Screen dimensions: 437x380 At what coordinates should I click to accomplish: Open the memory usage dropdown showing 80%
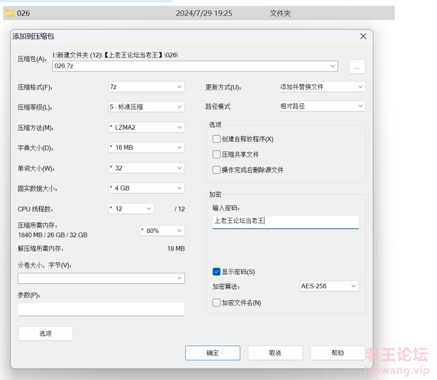[162, 231]
